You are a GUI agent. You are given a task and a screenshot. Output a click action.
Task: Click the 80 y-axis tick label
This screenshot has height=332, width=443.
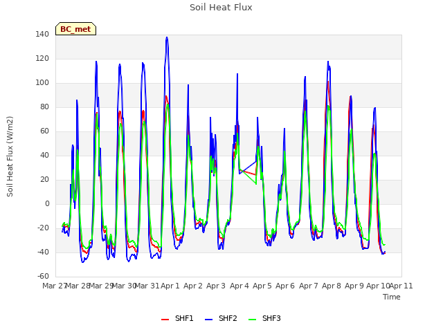coord(44,107)
